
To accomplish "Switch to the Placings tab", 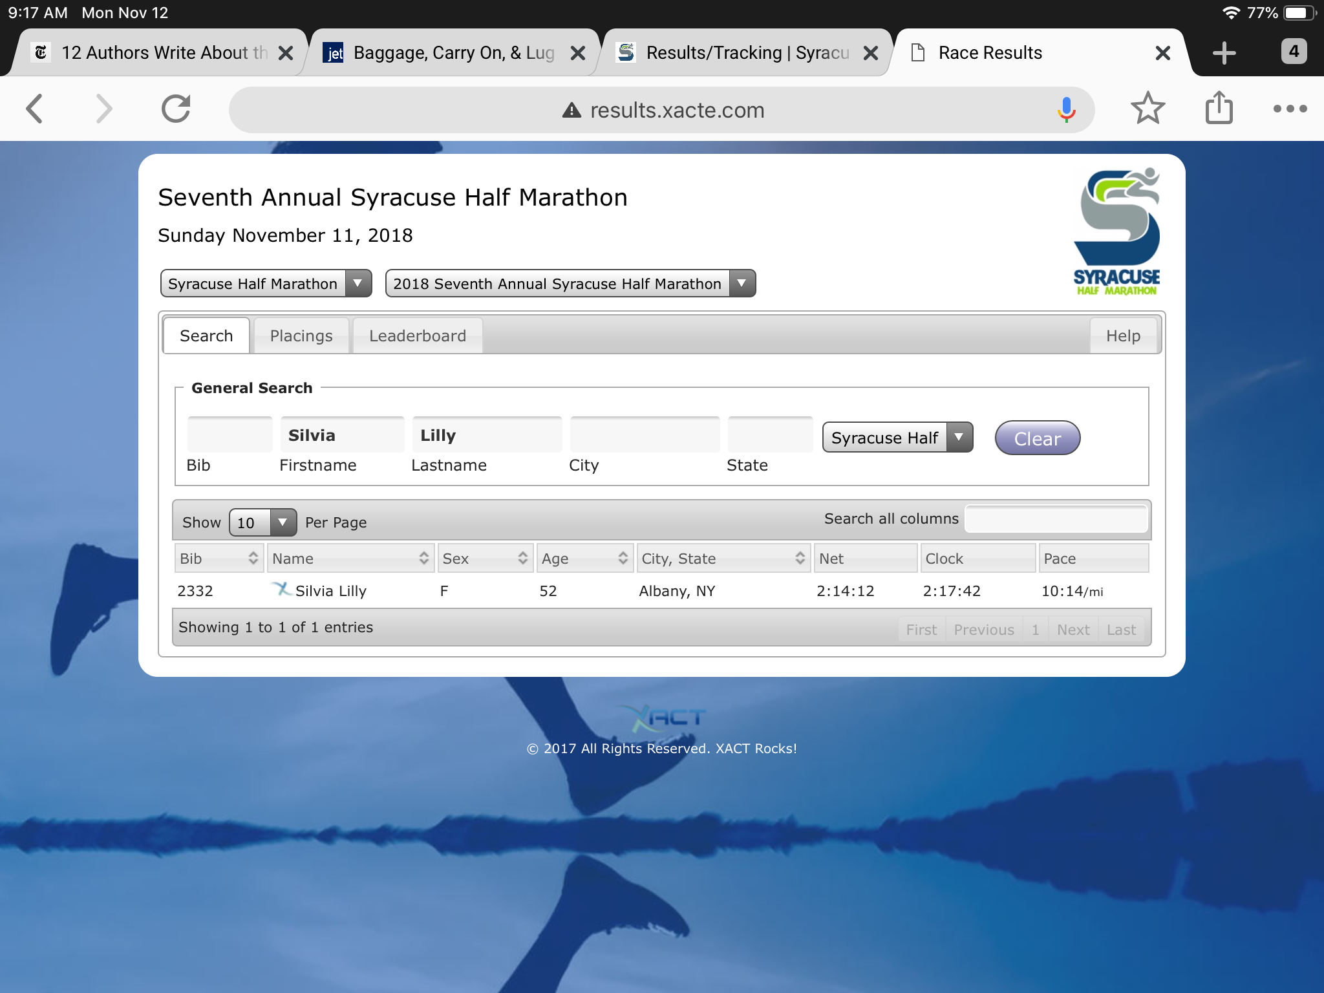I will click(301, 336).
